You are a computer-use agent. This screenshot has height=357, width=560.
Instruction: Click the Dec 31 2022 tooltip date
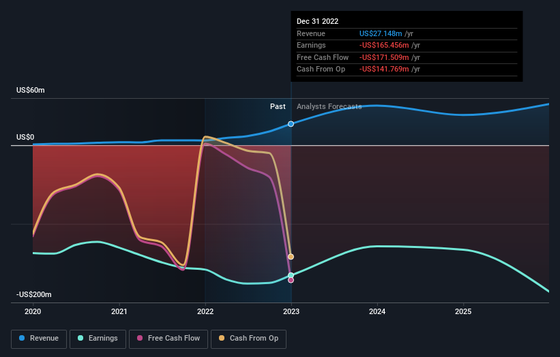point(317,21)
